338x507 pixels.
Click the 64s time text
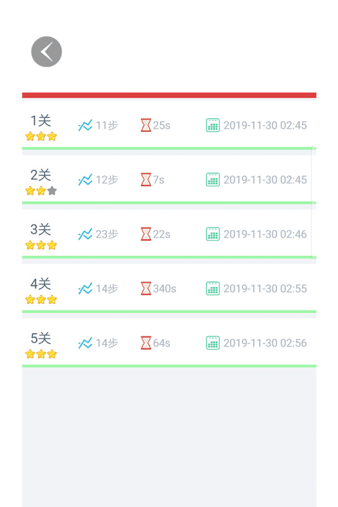pos(162,343)
